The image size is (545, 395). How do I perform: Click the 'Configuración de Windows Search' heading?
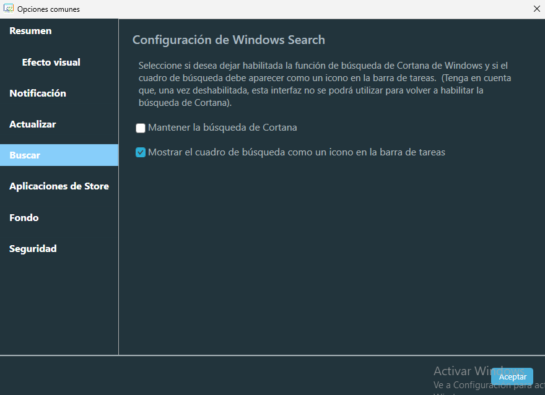(229, 40)
